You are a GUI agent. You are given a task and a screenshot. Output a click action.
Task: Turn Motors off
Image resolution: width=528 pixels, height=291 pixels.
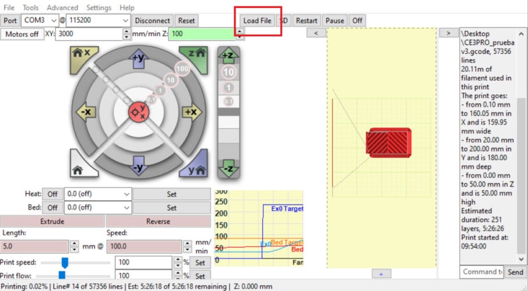22,34
